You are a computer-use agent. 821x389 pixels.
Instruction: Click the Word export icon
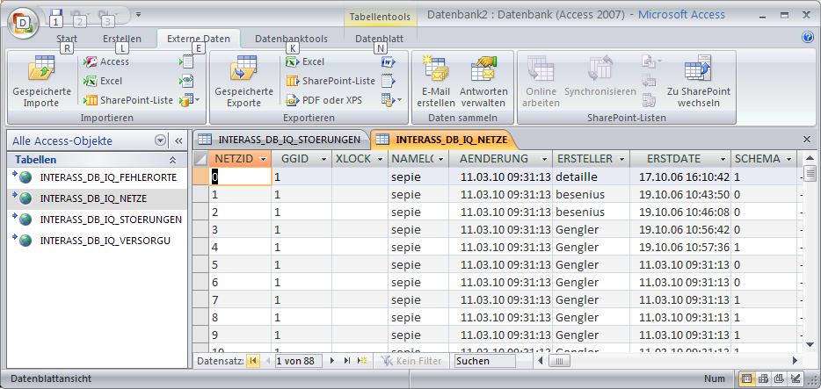point(388,61)
